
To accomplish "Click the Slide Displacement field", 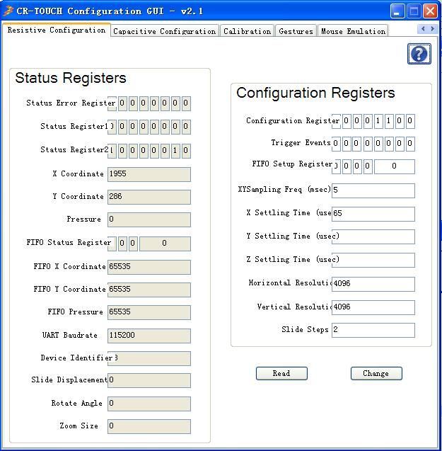I will 149,380.
